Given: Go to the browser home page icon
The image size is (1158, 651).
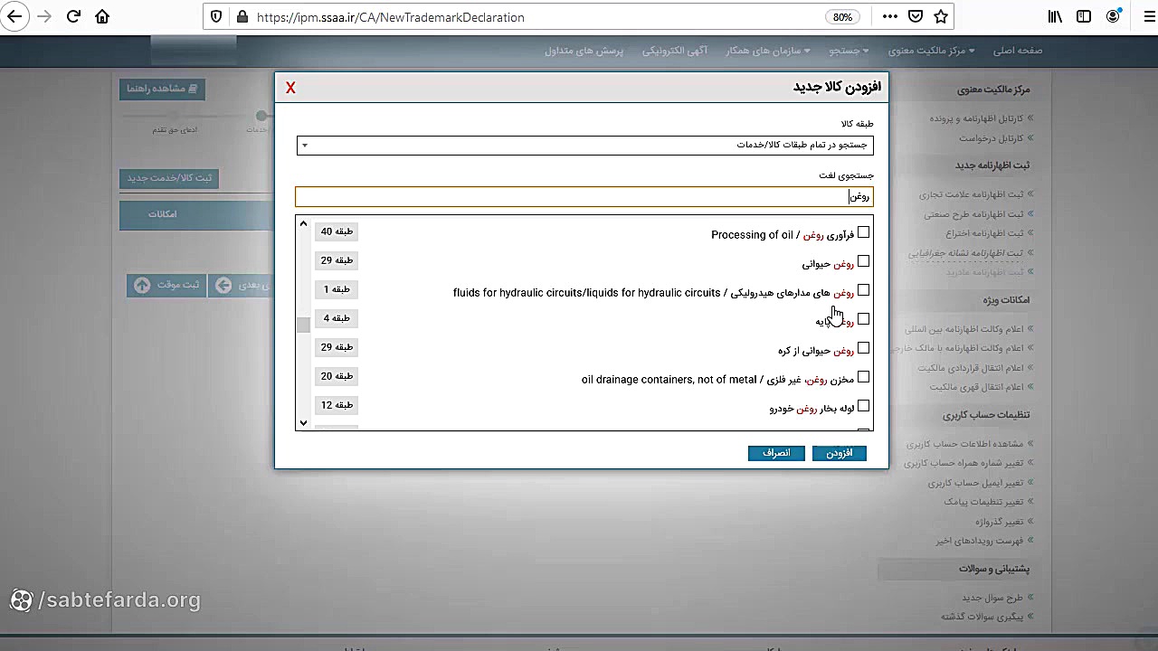Looking at the screenshot, I should (x=102, y=16).
